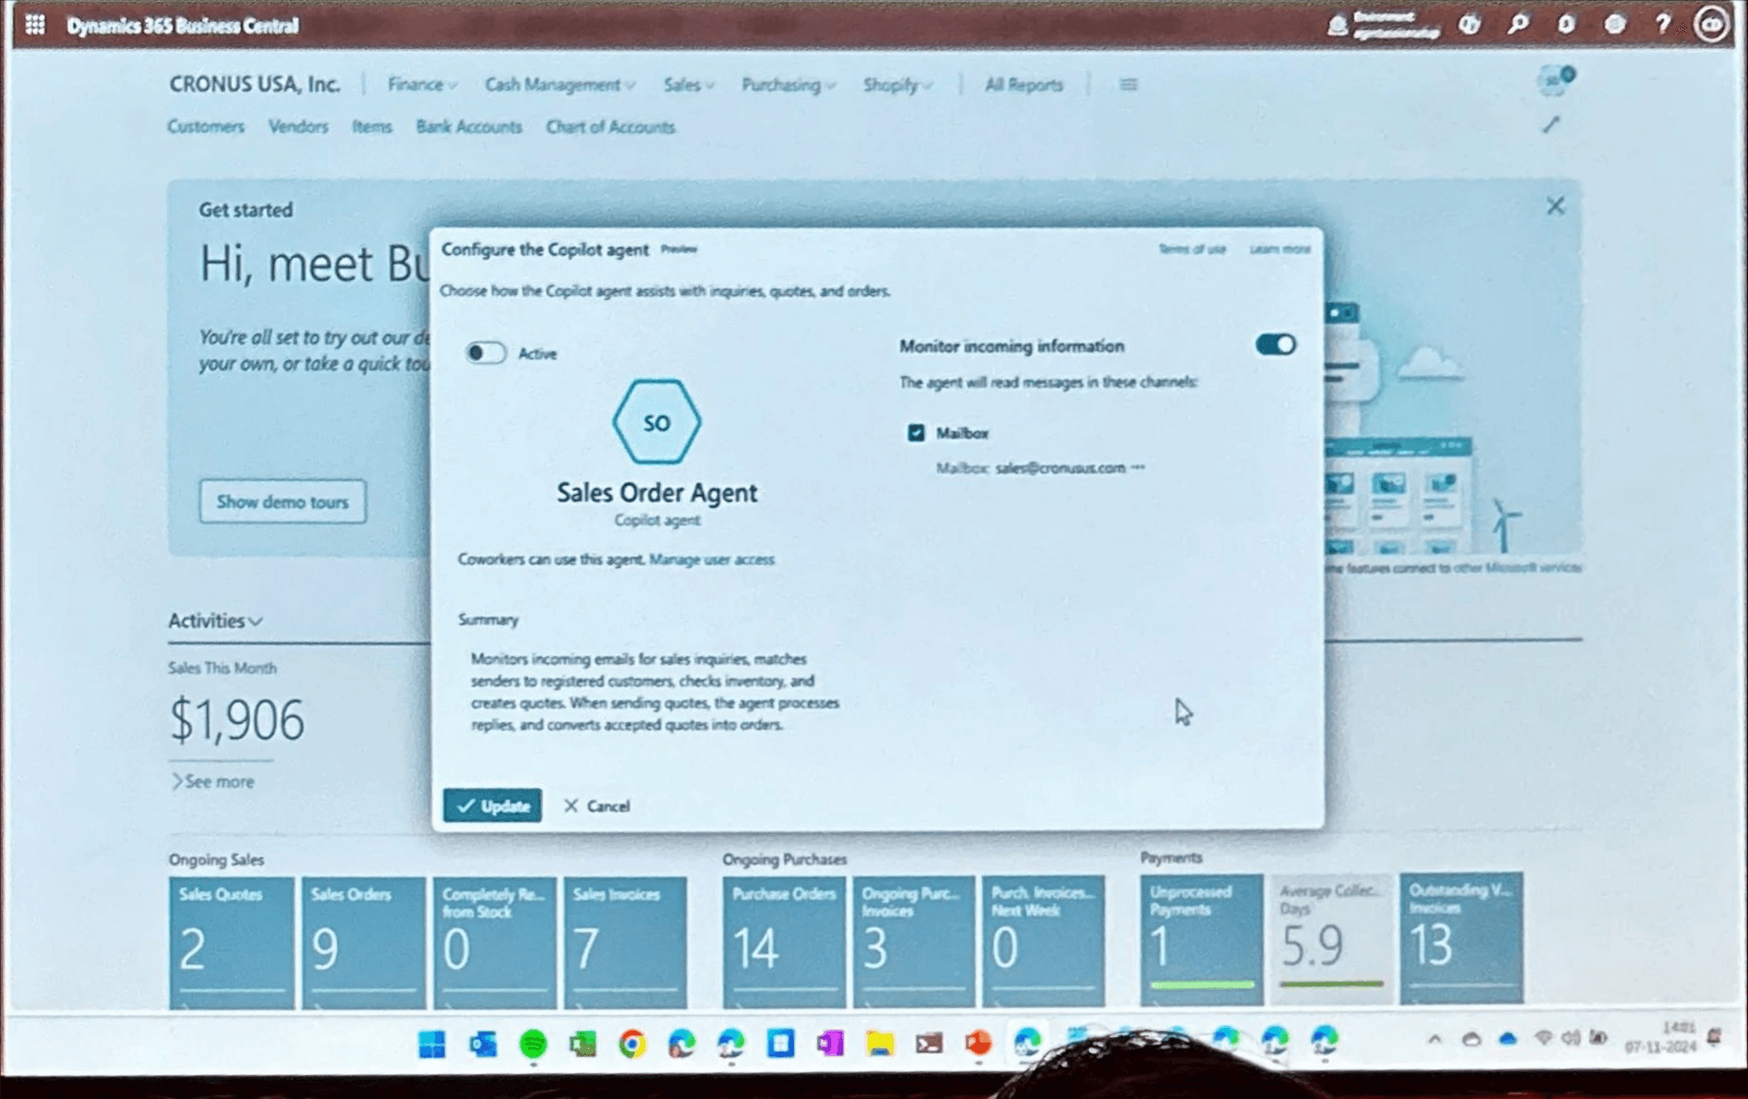Click the Sales Order Agent hexagon icon

(656, 422)
